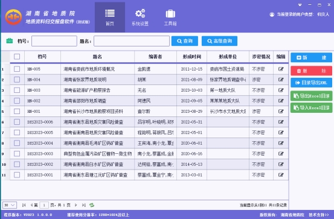Sort by 编著者 column header
The width and height of the screenshot is (334, 219).
155,57
